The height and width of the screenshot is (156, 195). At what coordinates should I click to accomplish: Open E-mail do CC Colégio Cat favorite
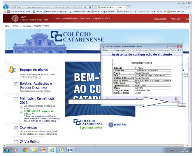click(x=56, y=12)
